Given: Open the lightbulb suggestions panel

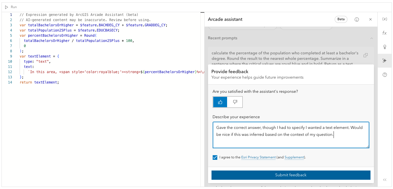Looking at the screenshot, I should (385, 47).
